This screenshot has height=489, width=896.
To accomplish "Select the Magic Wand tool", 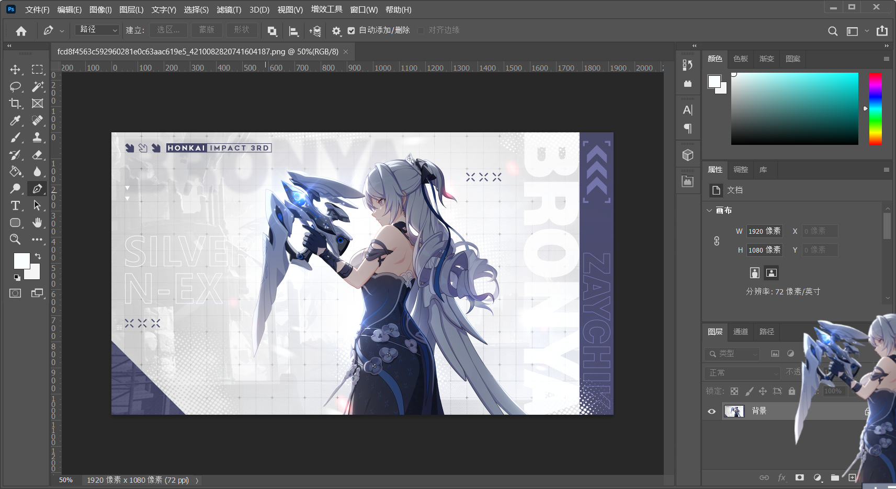I will 37,86.
